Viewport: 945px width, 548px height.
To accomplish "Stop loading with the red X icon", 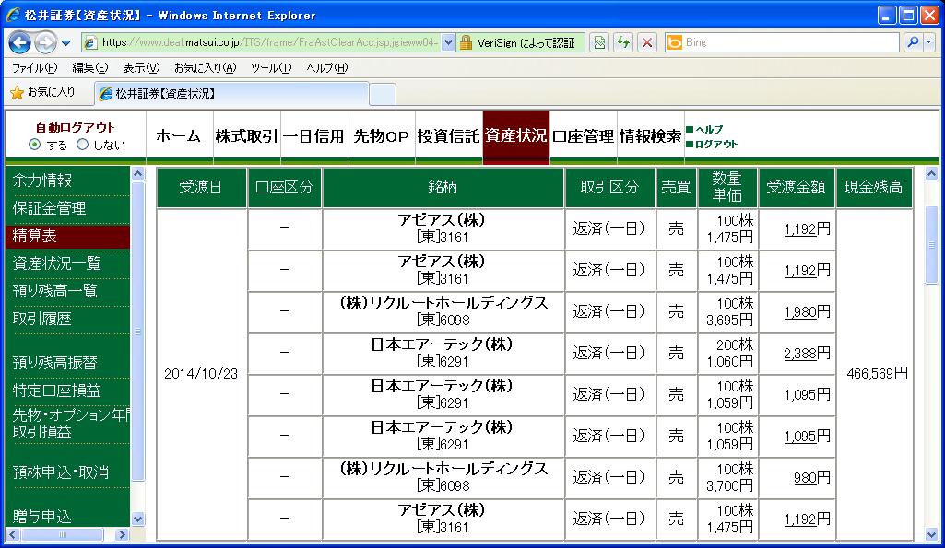I will tap(646, 42).
